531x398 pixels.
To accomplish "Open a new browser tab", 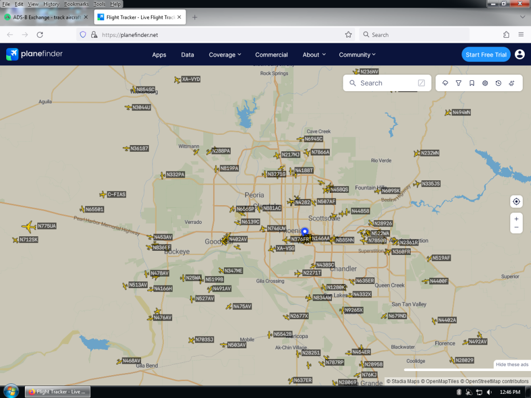I will pos(194,17).
